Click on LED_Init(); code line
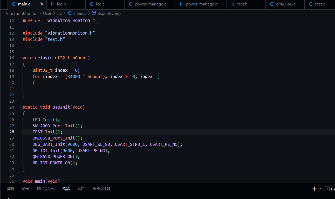 [x=46, y=120]
